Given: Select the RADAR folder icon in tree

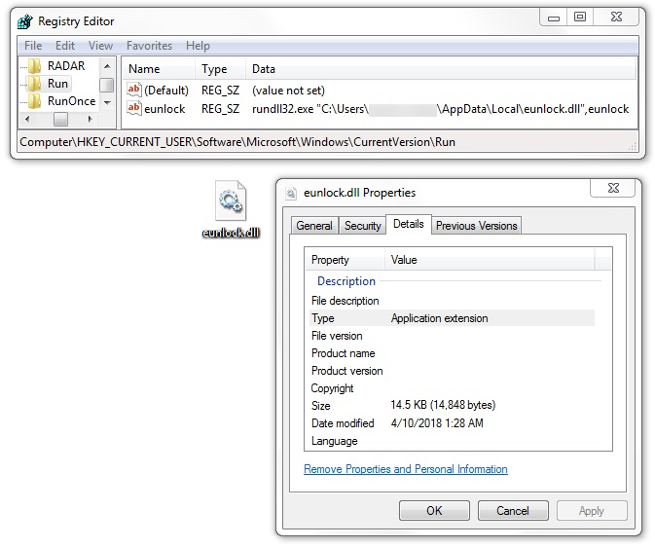Looking at the screenshot, I should pyautogui.click(x=34, y=65).
